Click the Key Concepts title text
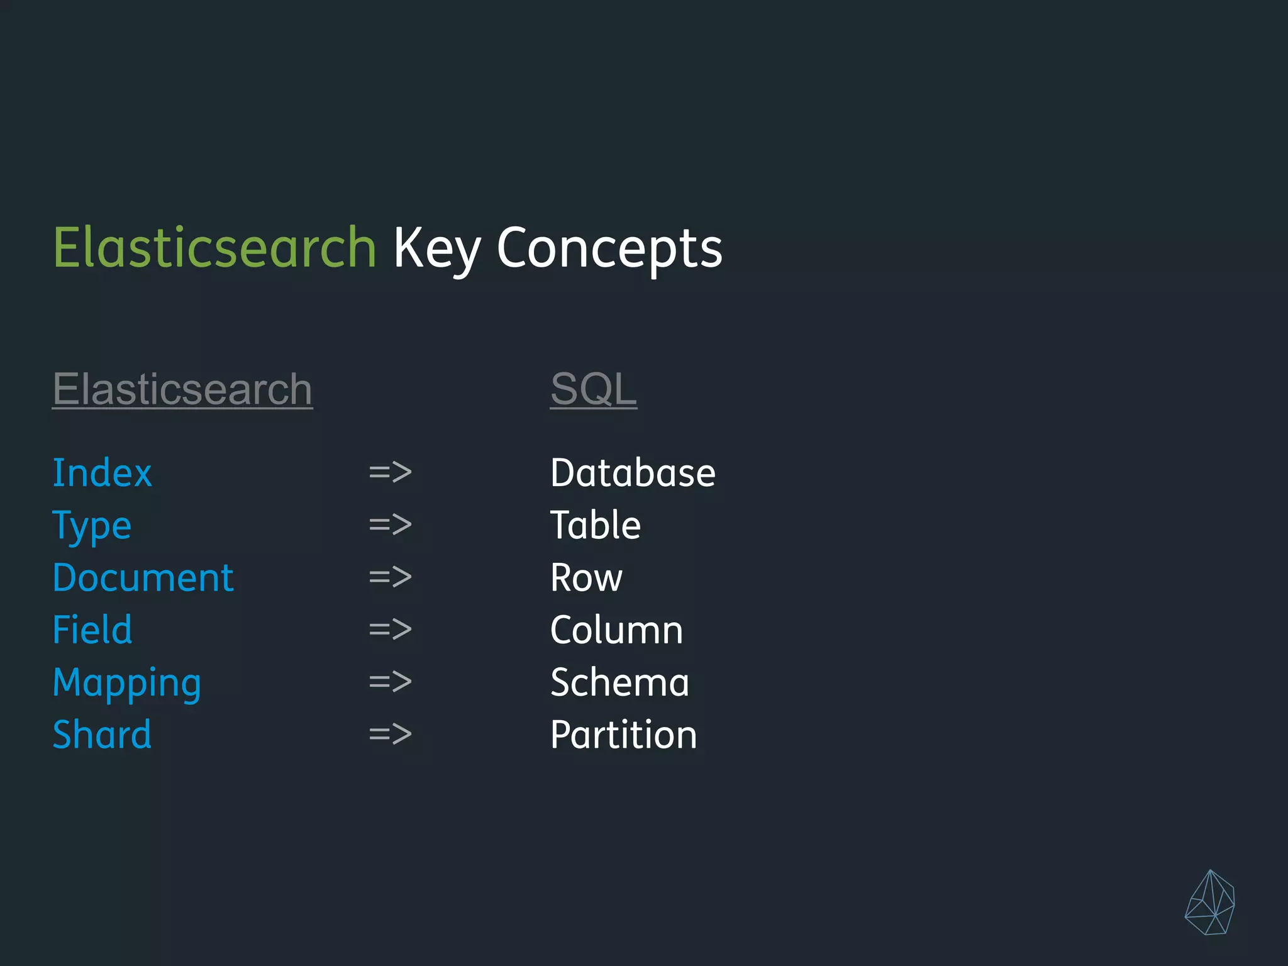This screenshot has width=1288, height=966. [558, 250]
